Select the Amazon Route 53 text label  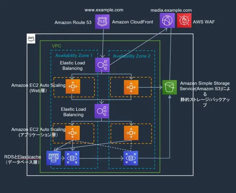pyautogui.click(x=73, y=22)
